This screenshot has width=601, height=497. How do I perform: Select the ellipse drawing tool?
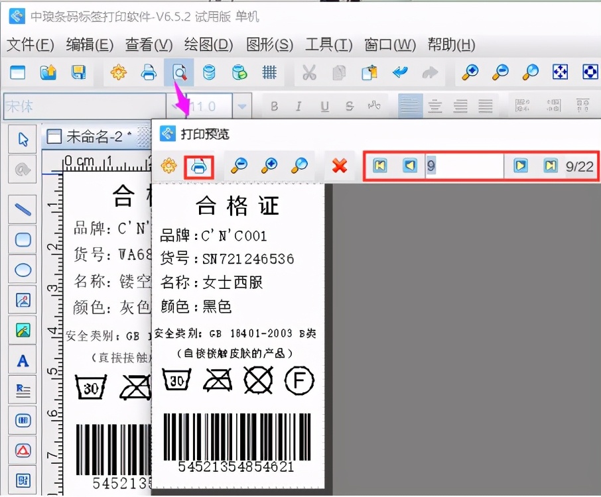(x=22, y=269)
